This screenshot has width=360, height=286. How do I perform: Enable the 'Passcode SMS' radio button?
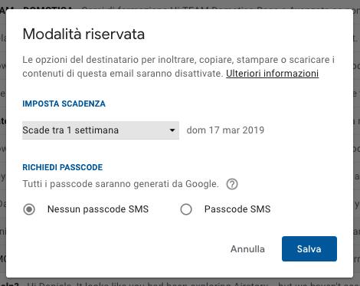(x=186, y=209)
